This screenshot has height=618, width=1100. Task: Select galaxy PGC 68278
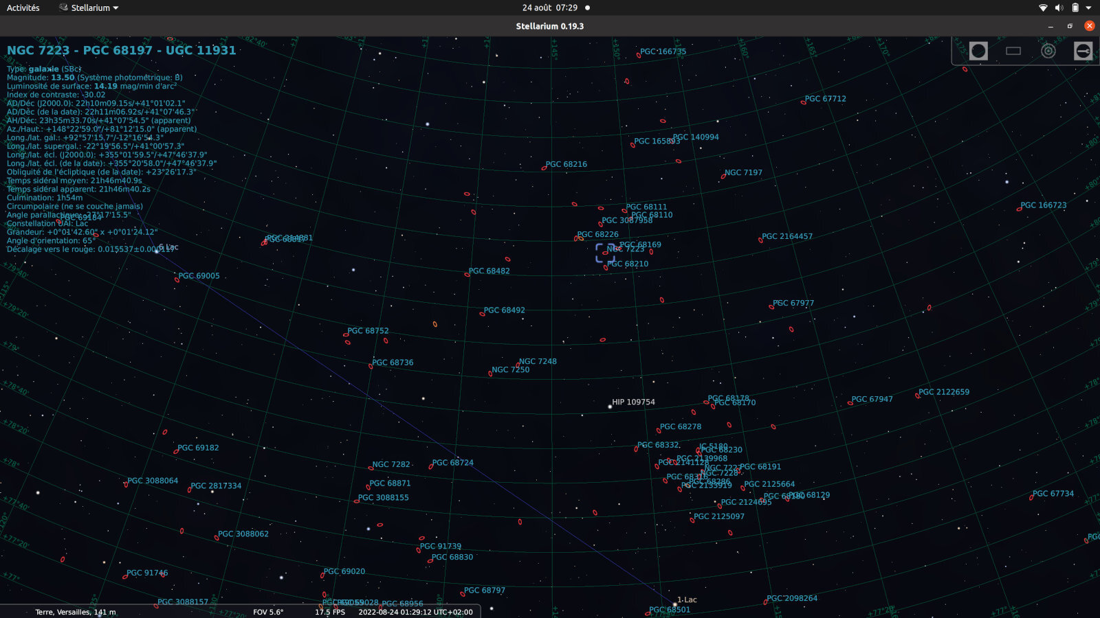tap(681, 427)
